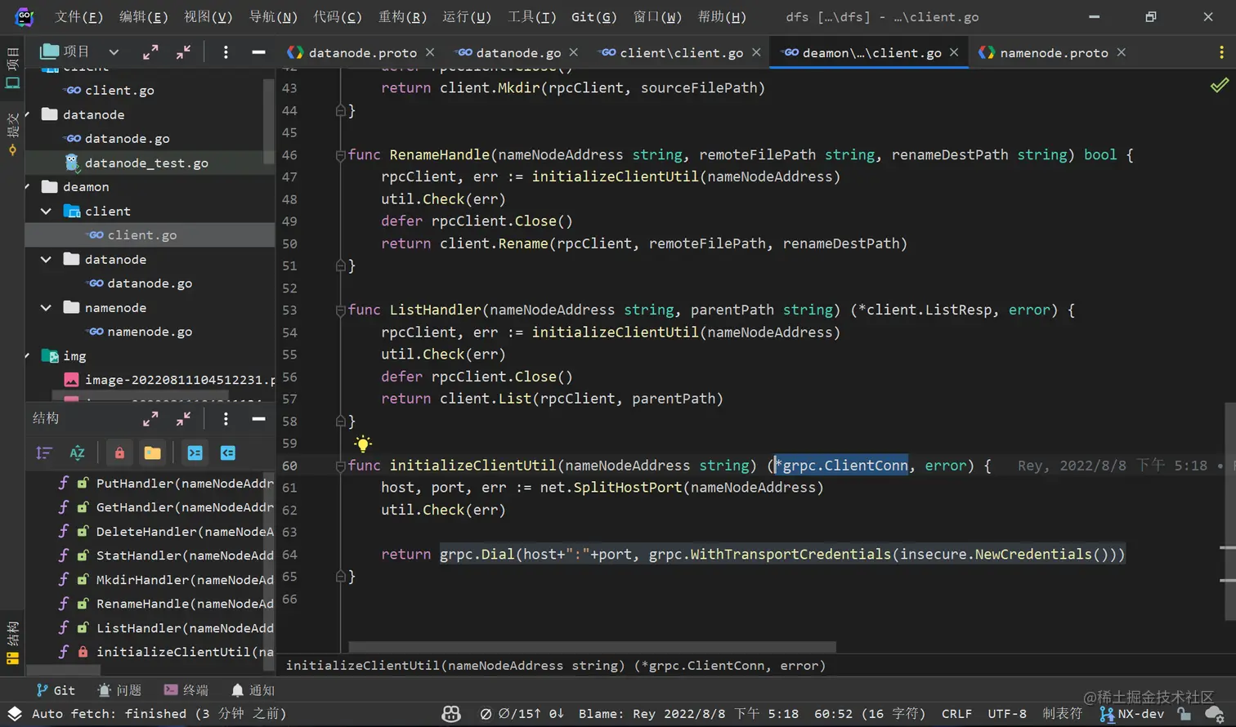Toggle autoscroll to source in structure
This screenshot has height=727, width=1236.
(195, 453)
